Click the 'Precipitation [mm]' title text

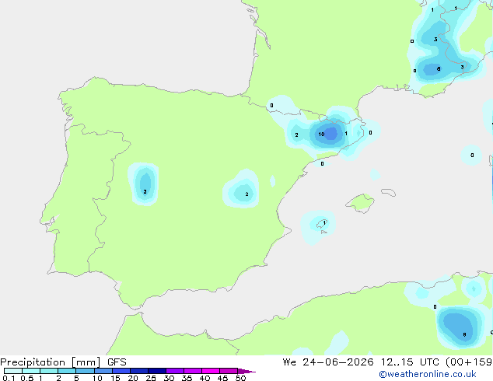point(51,362)
